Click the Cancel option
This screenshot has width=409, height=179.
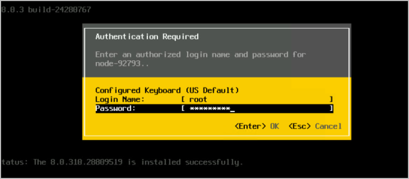(x=328, y=126)
